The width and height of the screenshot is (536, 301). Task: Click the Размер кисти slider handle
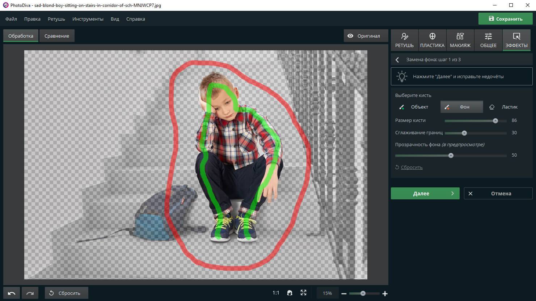[495, 121]
